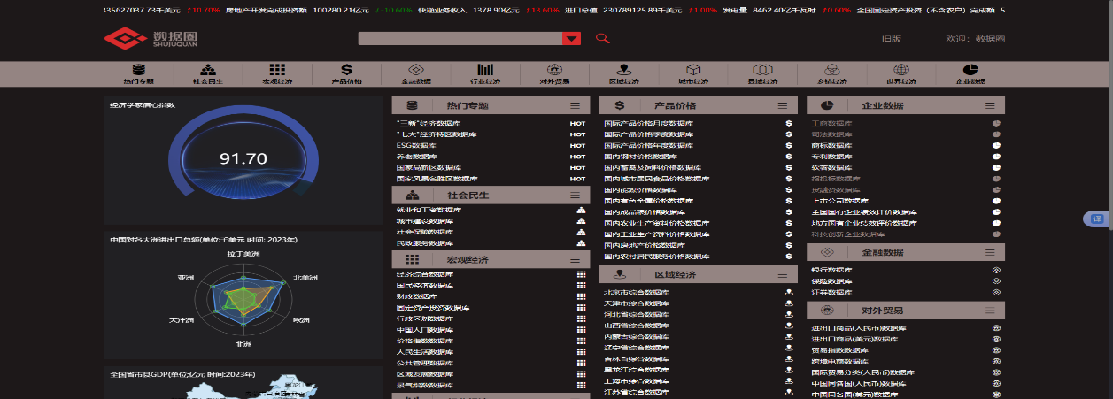Open the search box dropdown arrow

pos(571,38)
